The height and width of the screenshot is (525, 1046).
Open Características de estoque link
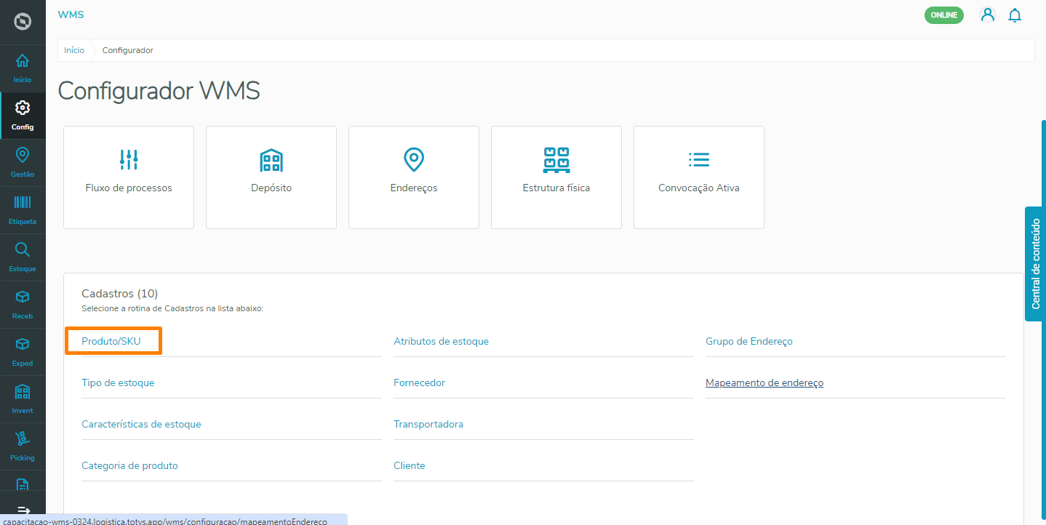tap(141, 424)
